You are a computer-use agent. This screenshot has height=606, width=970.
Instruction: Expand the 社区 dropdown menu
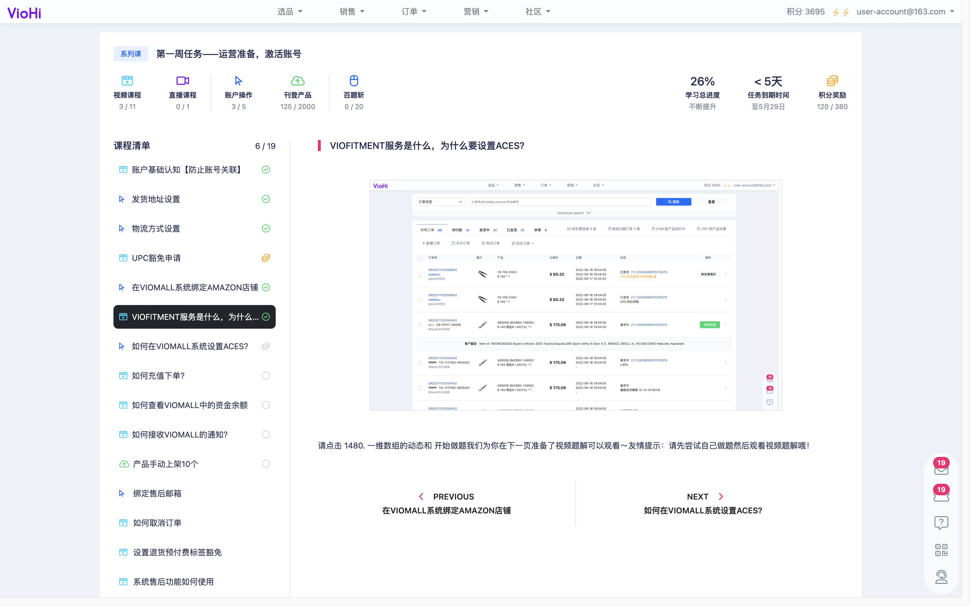click(538, 12)
